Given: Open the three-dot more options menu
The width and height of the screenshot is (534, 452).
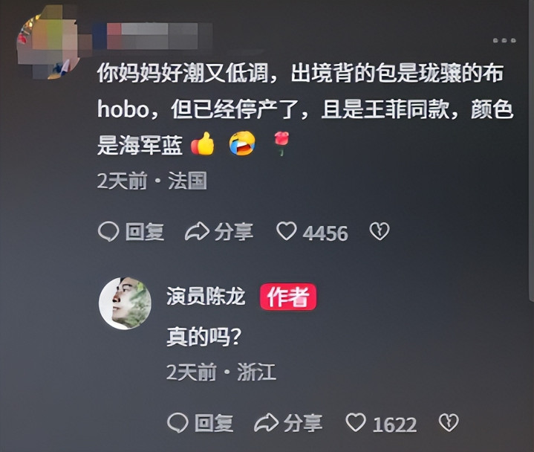Looking at the screenshot, I should 504,40.
